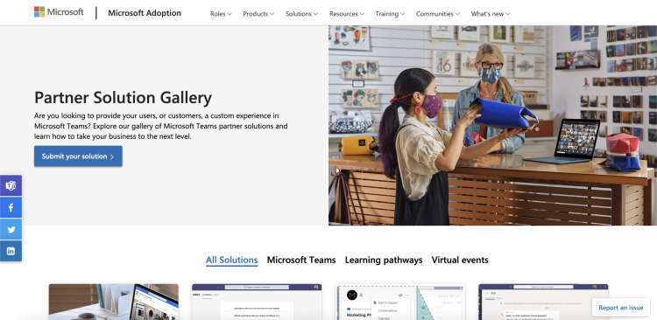Expand the Products menu

(x=258, y=14)
